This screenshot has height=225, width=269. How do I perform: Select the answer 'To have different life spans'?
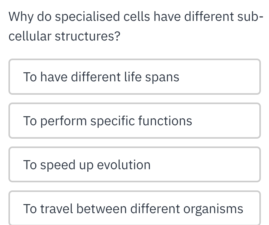coord(135,77)
